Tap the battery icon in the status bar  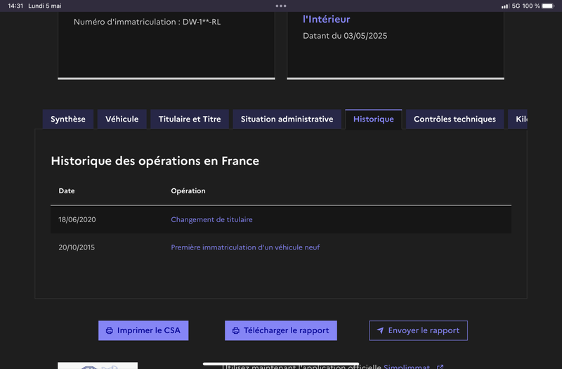pos(547,6)
